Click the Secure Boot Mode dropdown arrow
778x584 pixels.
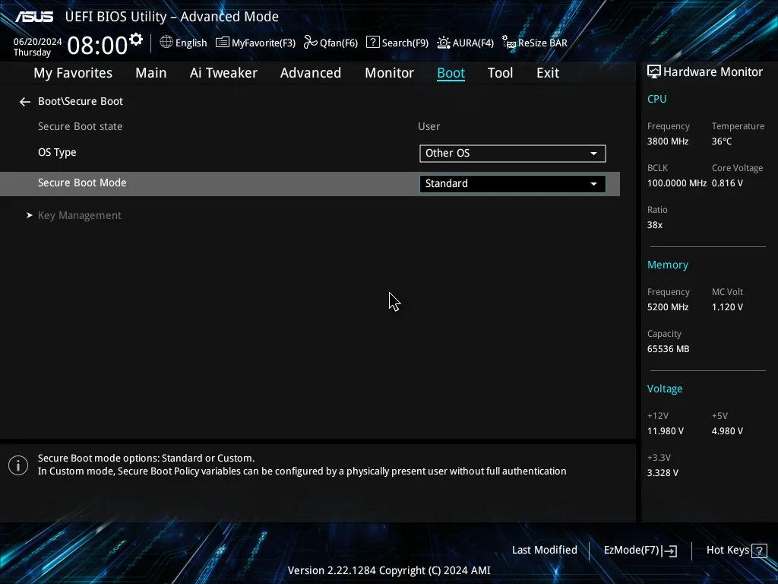click(593, 184)
